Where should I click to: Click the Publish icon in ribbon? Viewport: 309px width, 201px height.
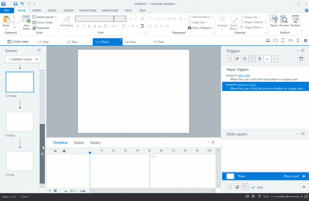point(295,20)
